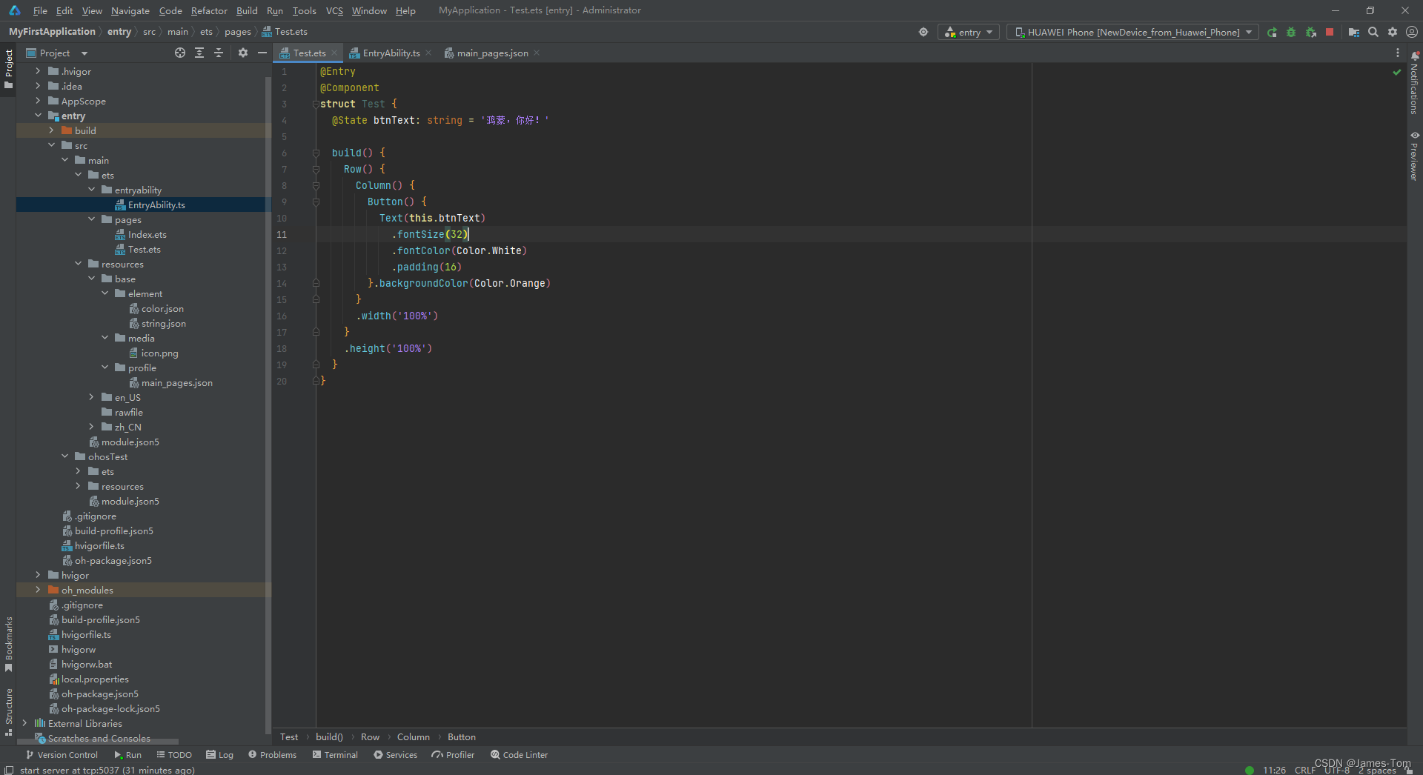Click the Column breadcrumb item
This screenshot has height=775, width=1423.
pos(413,737)
